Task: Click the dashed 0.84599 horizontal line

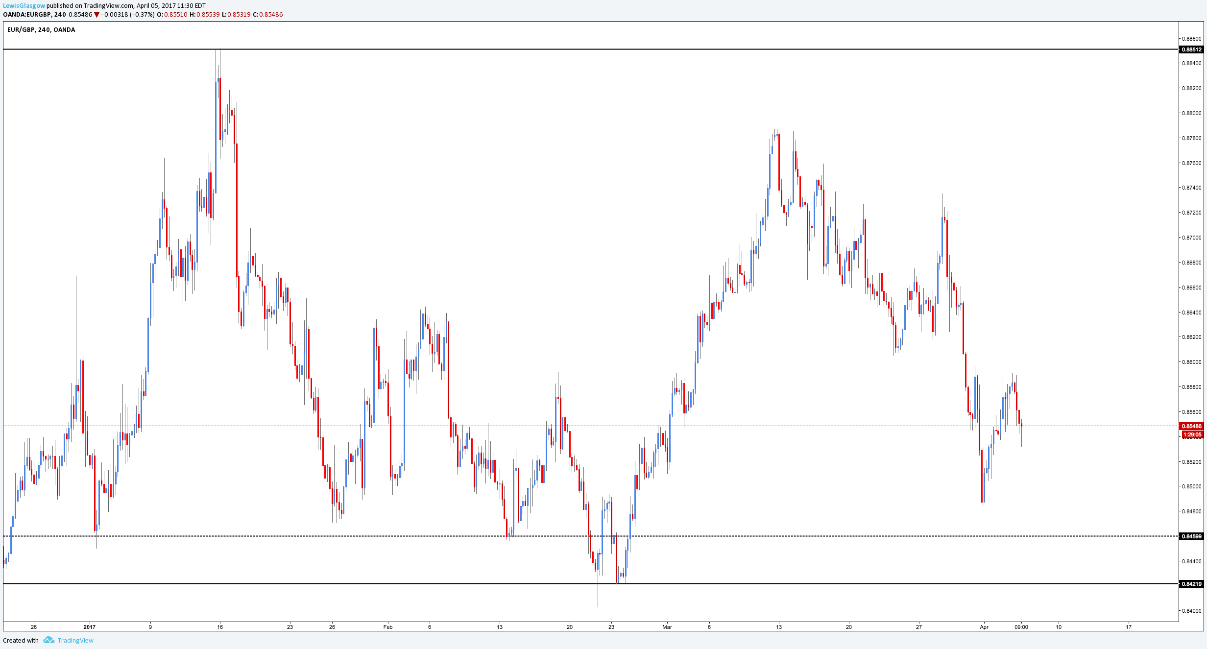Action: [x=590, y=536]
